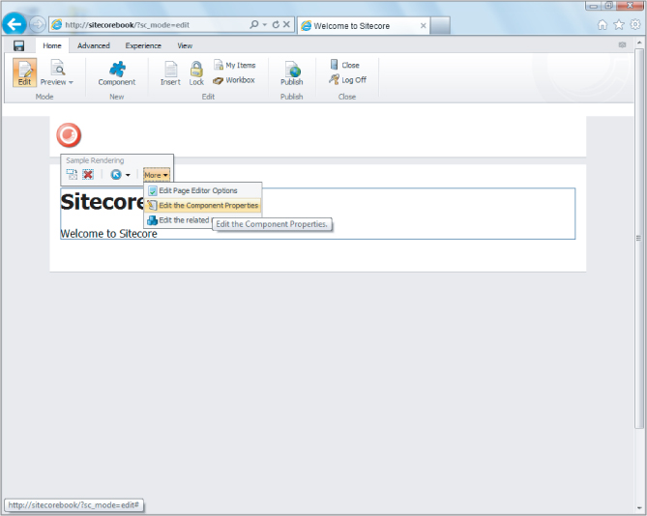Expand the More dropdown on rendering toolbar
Viewport: 647px width, 516px height.
tap(156, 175)
